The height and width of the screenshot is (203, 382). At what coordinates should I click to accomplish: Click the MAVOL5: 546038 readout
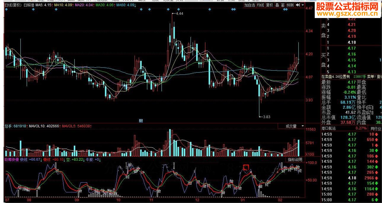tap(76, 126)
